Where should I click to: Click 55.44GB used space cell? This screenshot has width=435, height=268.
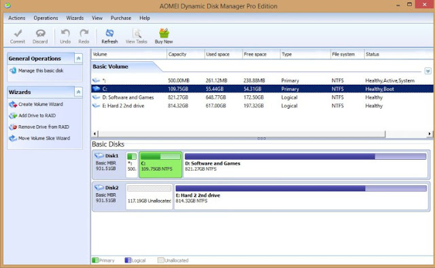click(x=215, y=89)
